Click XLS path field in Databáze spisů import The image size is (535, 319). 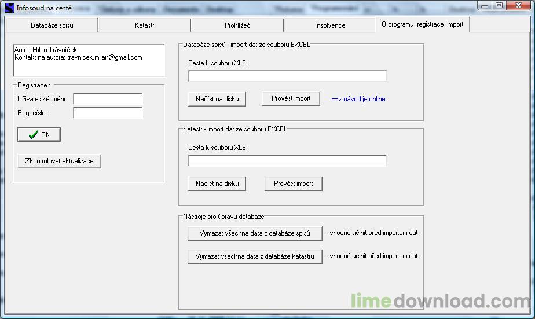(x=287, y=76)
